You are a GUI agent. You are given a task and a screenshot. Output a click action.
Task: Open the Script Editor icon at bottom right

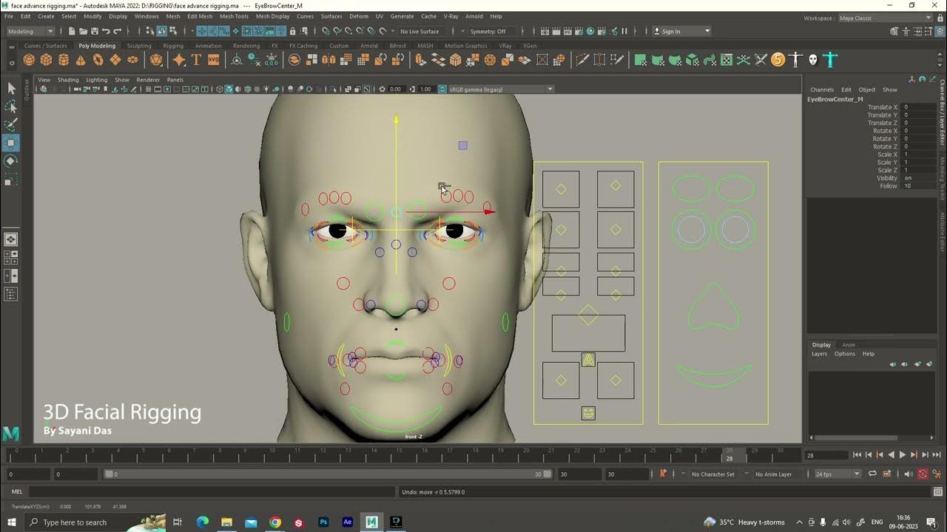click(938, 491)
